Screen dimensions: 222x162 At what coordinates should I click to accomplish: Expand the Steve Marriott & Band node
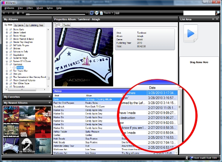(x=7, y=39)
